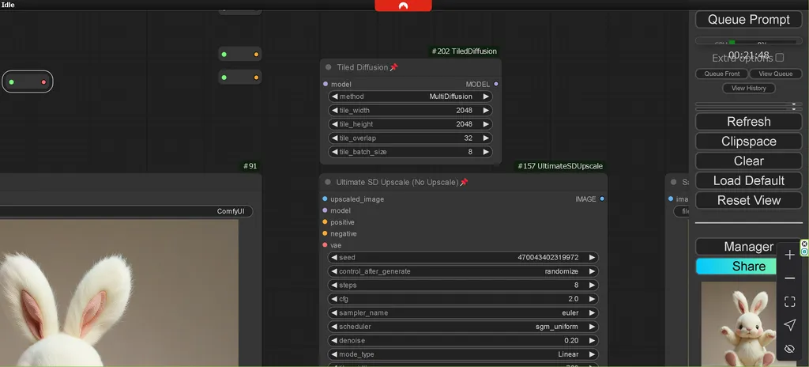The height and width of the screenshot is (367, 809).
Task: Select the previous sampler_name with left arrow
Action: (334, 312)
